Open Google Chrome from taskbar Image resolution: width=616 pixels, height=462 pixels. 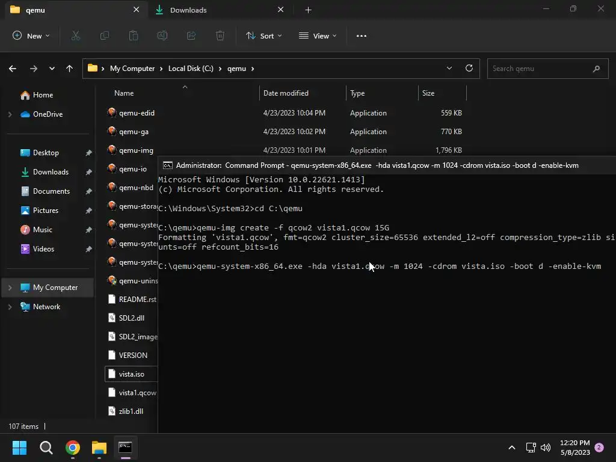tap(73, 448)
